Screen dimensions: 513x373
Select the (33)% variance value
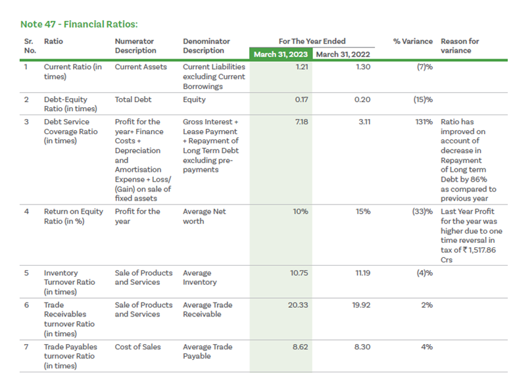pos(422,212)
